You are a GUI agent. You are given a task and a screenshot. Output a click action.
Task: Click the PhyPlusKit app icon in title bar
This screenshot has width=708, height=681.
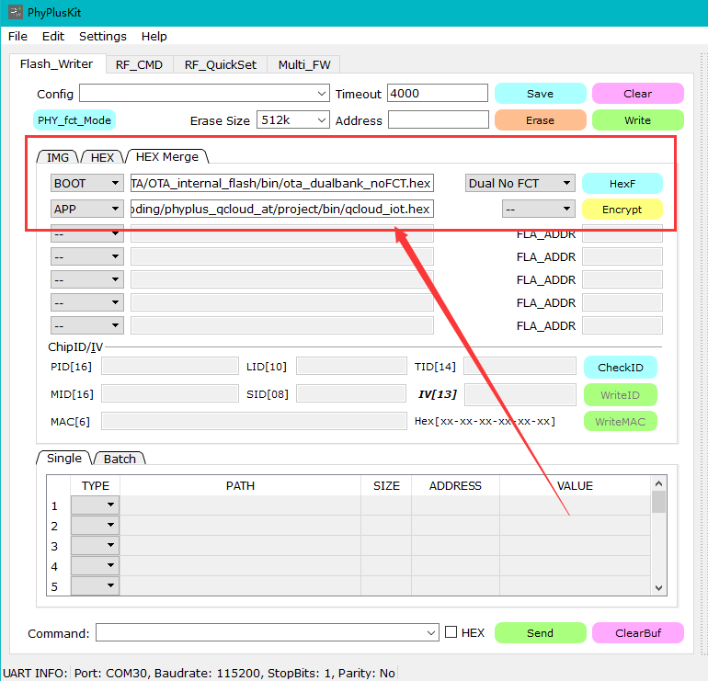pos(16,12)
